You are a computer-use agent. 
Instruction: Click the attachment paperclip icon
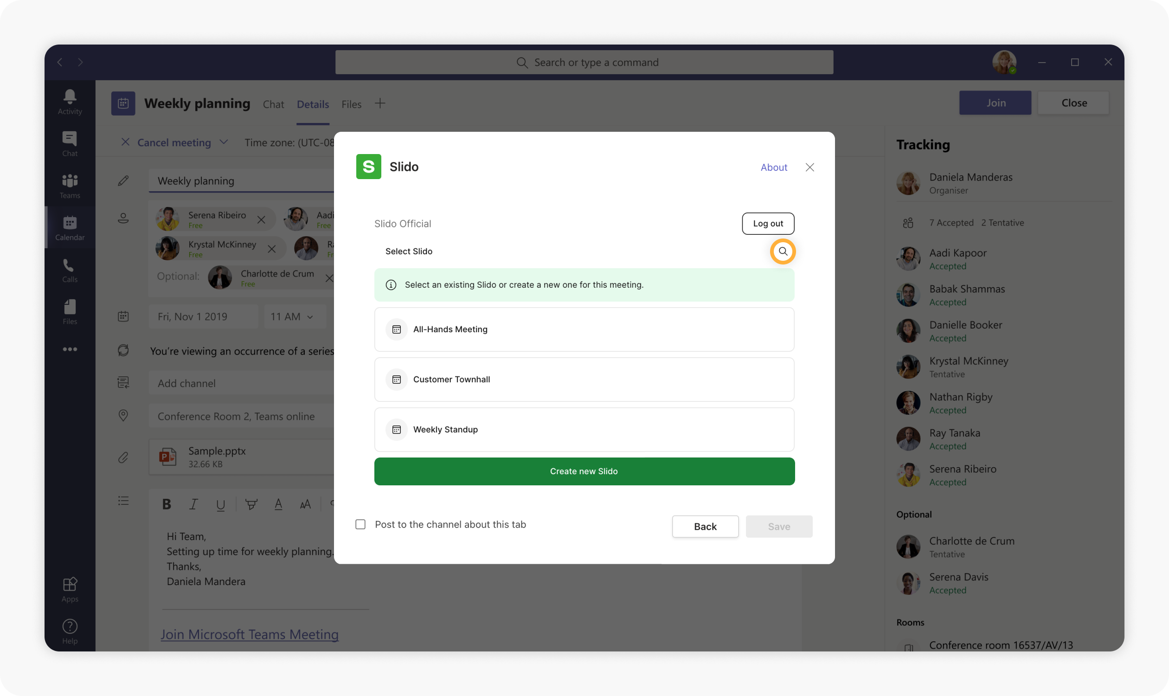tap(123, 458)
